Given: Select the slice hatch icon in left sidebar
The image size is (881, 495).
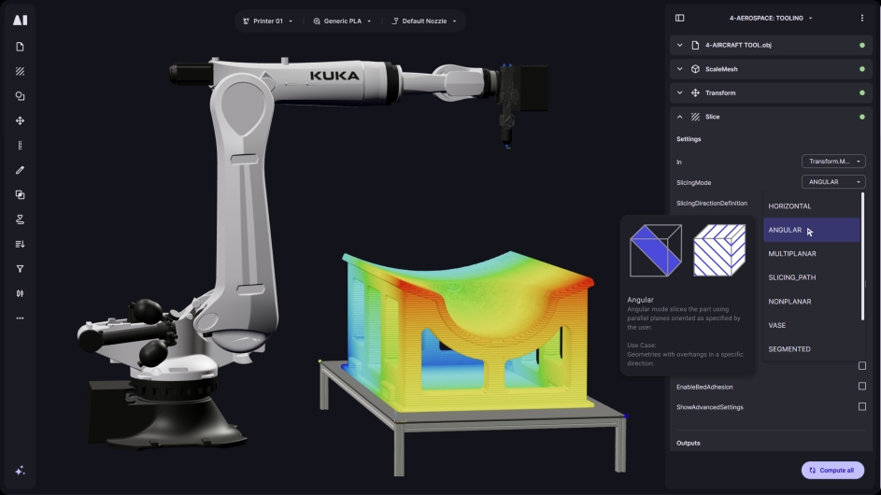Looking at the screenshot, I should 20,71.
